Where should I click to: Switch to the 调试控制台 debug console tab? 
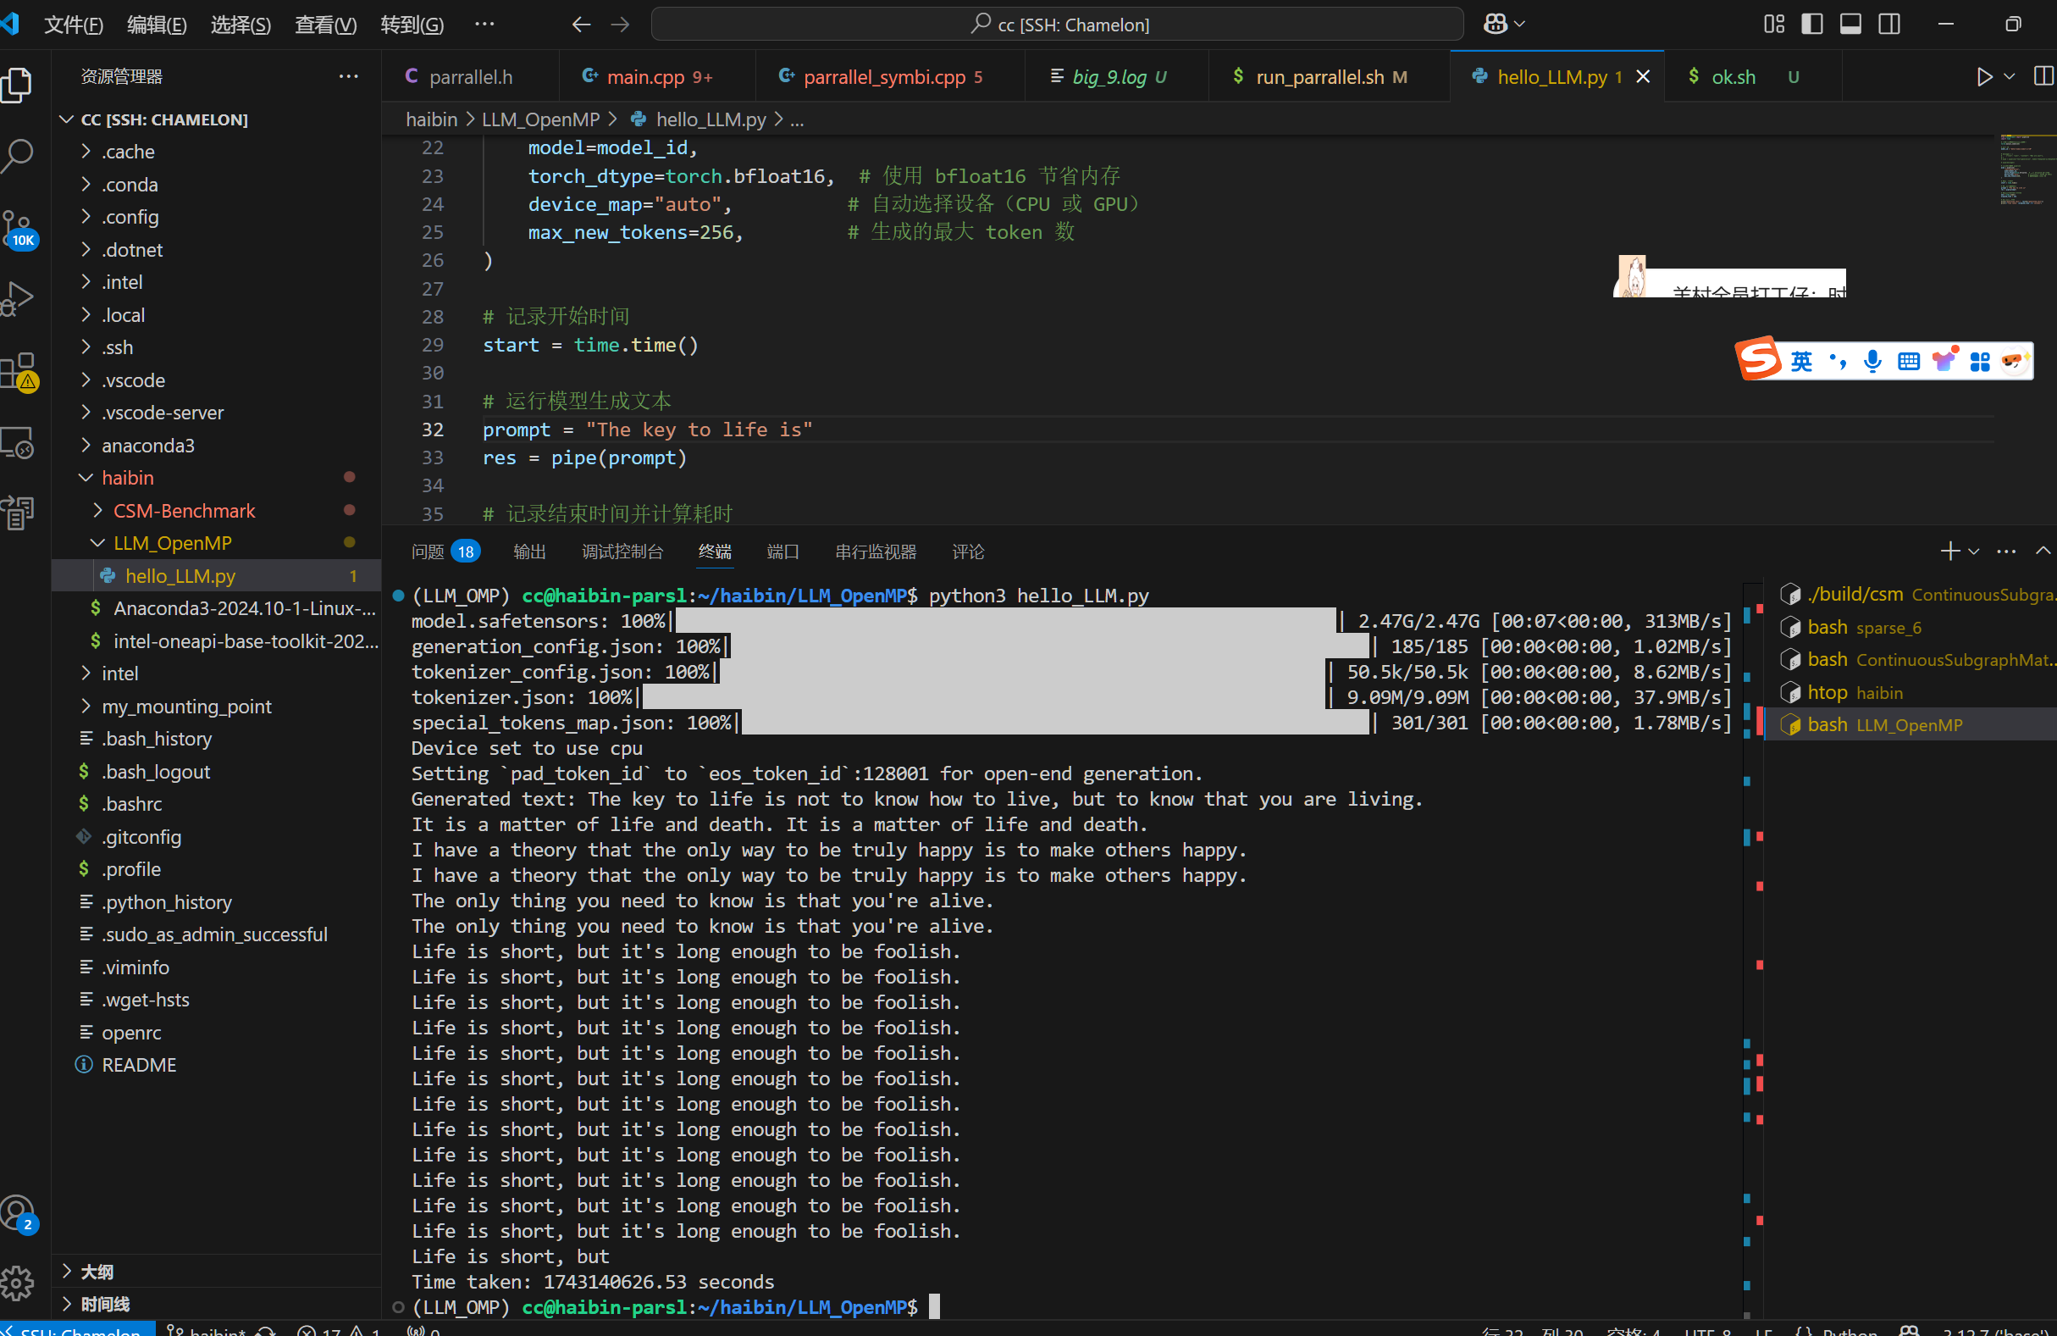(x=622, y=552)
